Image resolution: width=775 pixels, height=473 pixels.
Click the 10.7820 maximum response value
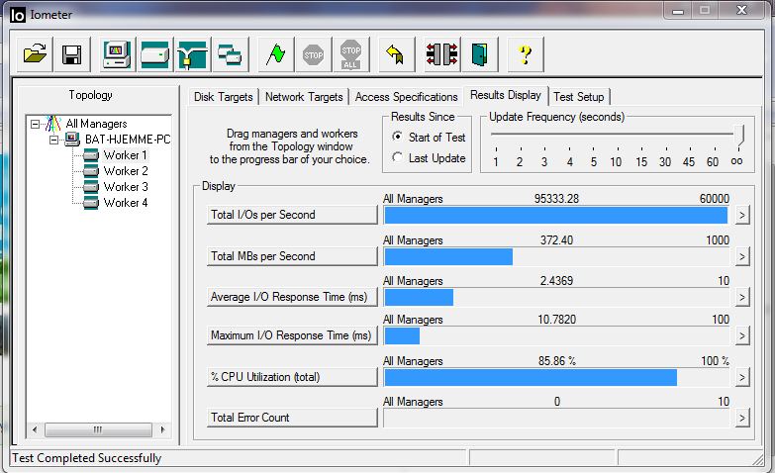coord(557,320)
